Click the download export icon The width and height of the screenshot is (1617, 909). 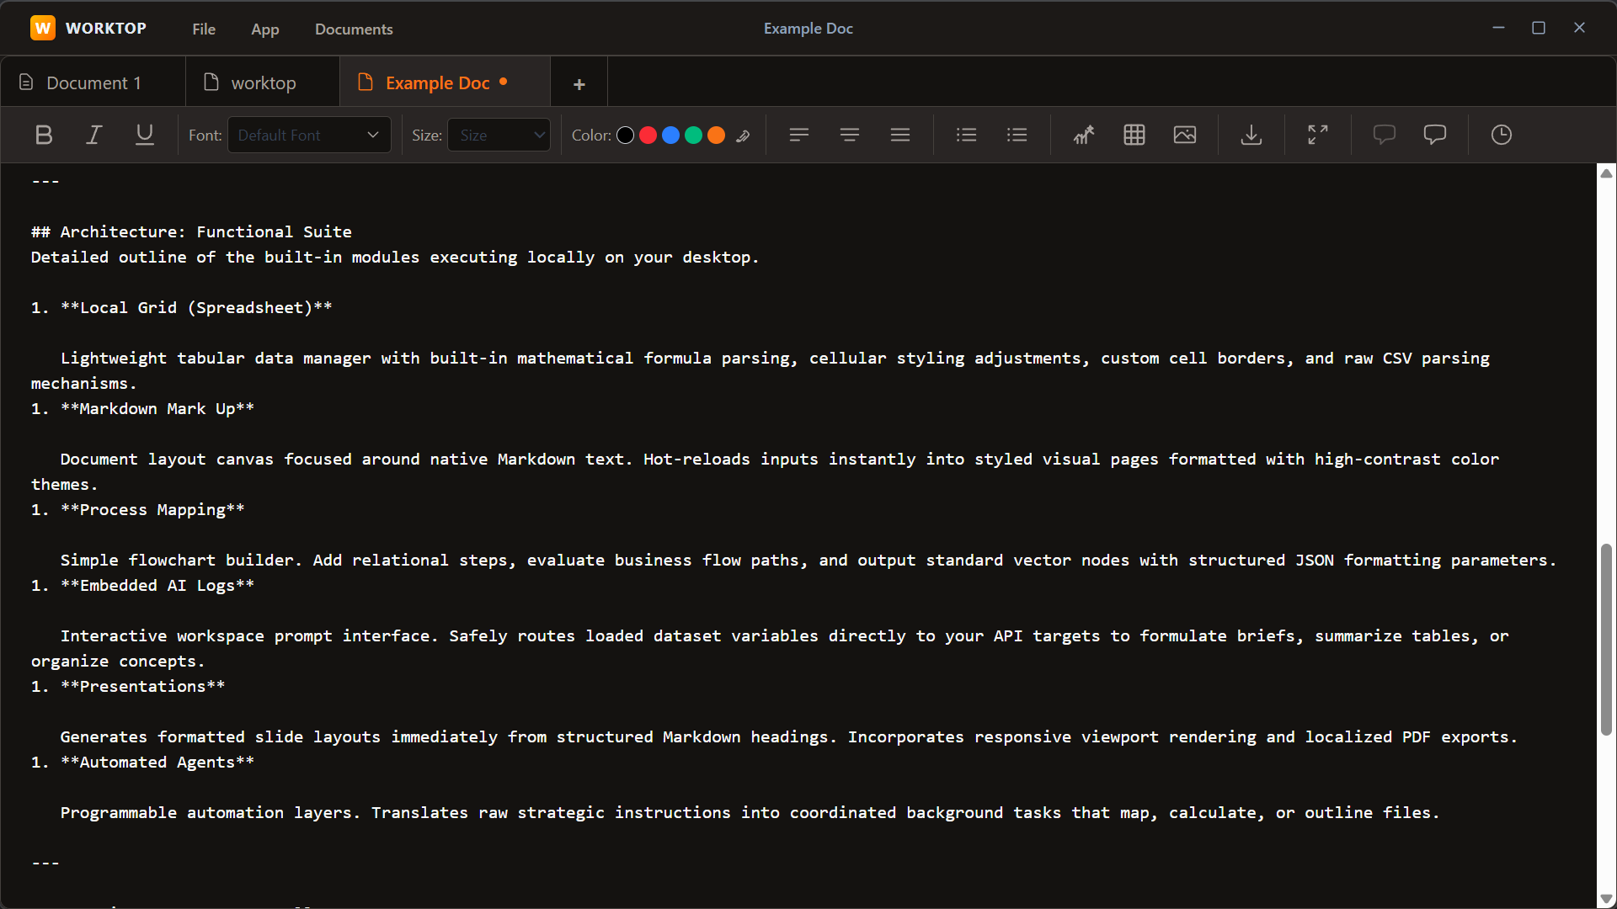click(x=1251, y=135)
